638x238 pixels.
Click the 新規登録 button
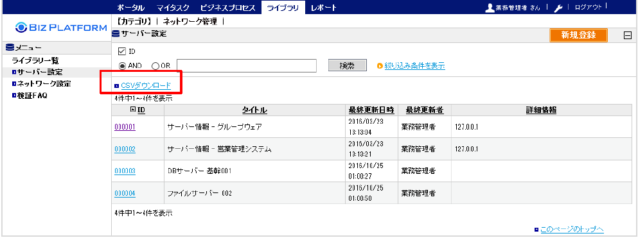579,35
